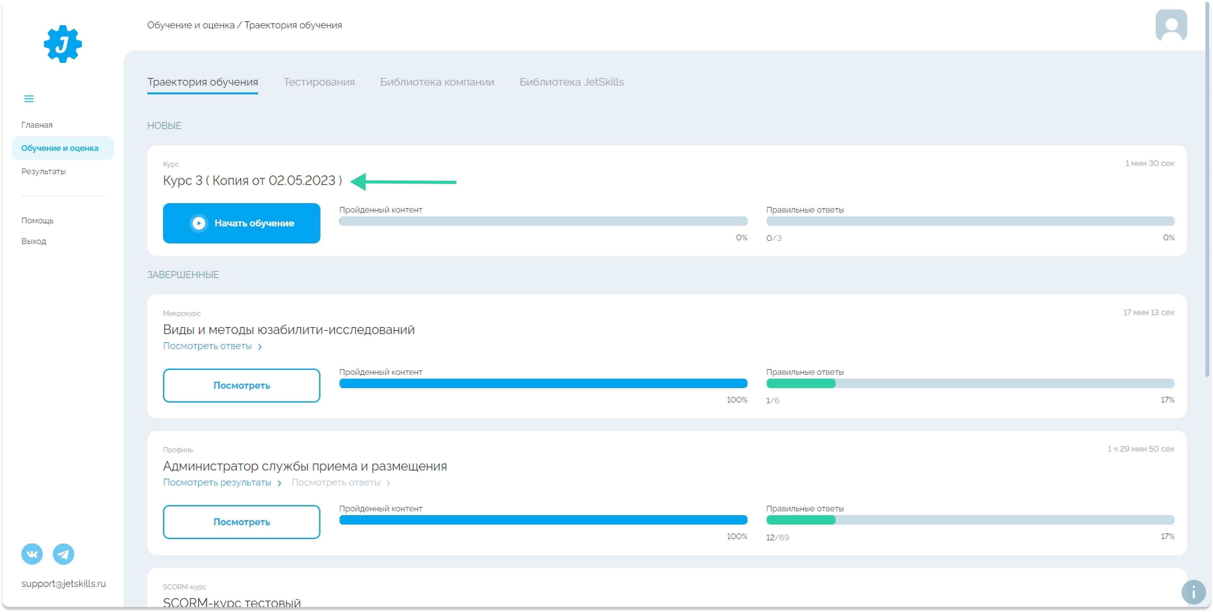
Task: Click duration 1 ч 29 мин 50 сек
Action: tap(1141, 449)
